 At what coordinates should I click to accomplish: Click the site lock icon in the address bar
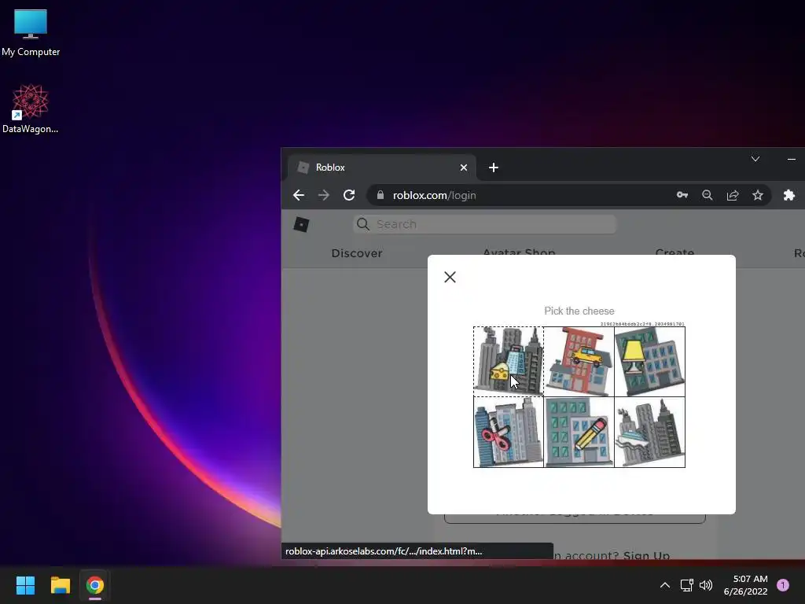(x=380, y=195)
